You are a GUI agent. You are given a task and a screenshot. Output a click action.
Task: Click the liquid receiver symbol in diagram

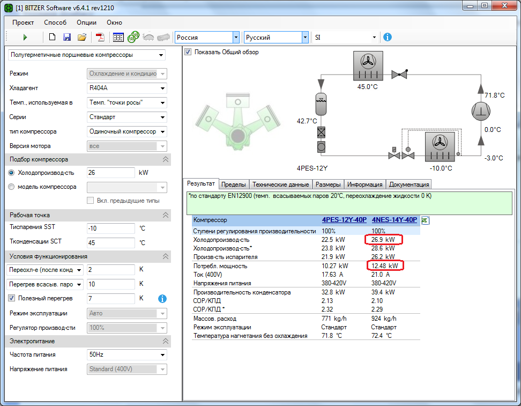[321, 104]
